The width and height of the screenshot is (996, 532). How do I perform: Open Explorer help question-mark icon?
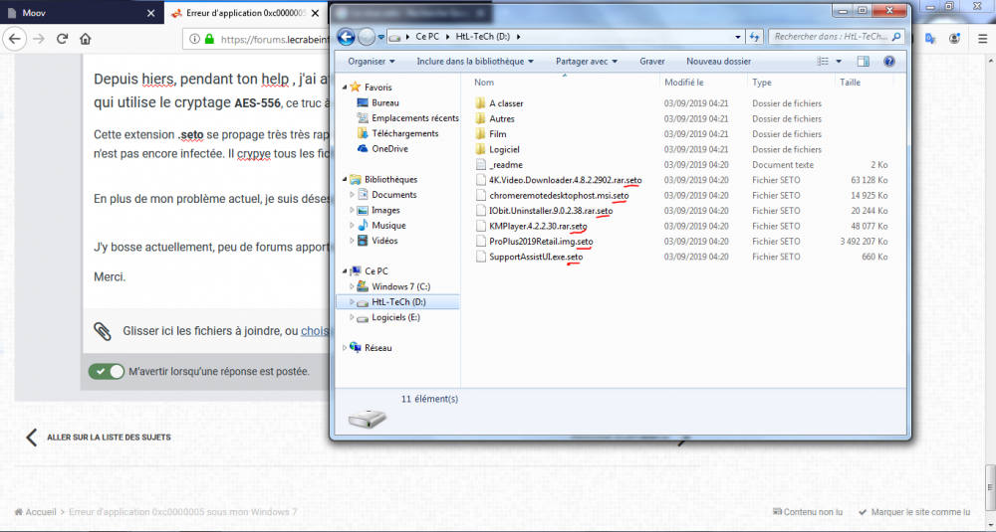(x=889, y=62)
